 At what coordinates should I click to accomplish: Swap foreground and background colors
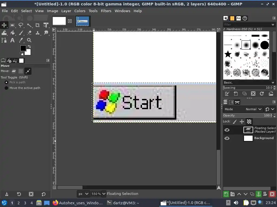pos(29,47)
